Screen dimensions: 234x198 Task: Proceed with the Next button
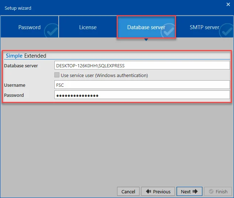click(x=189, y=192)
